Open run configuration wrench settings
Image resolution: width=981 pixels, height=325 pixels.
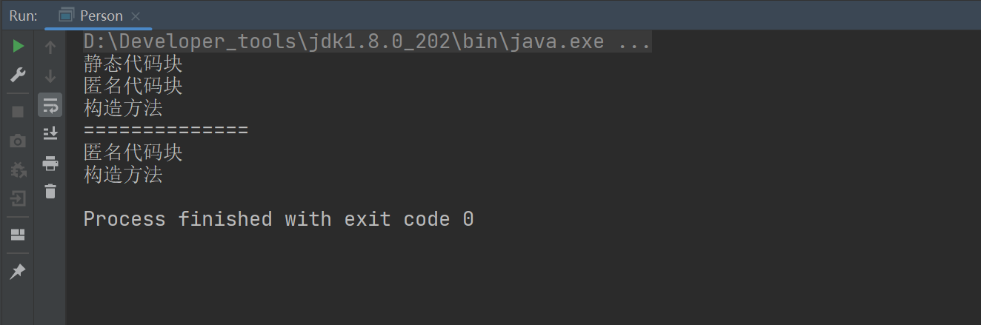pyautogui.click(x=18, y=75)
